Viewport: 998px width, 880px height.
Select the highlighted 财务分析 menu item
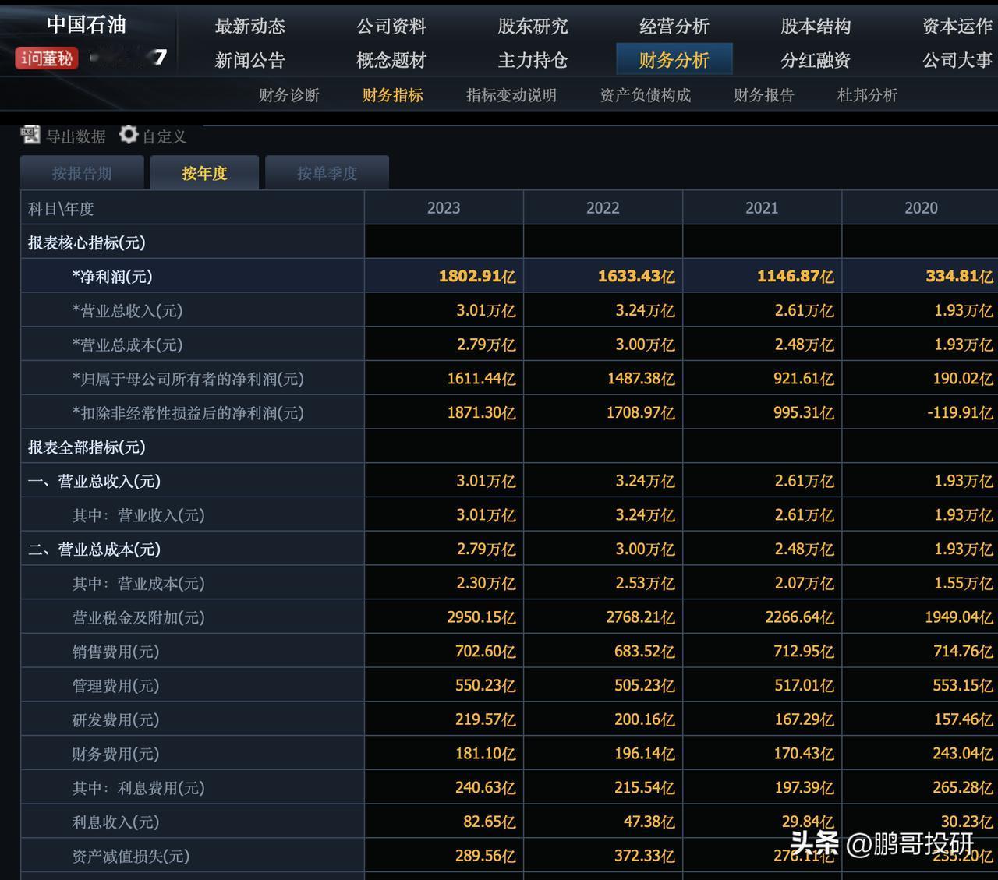(x=674, y=59)
